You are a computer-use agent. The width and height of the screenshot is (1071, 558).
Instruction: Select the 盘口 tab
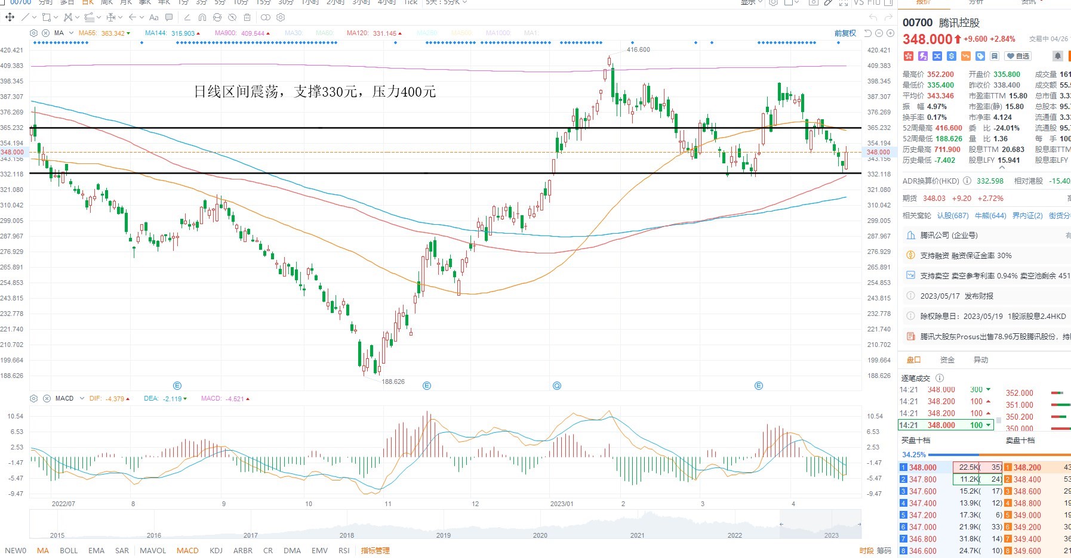[914, 360]
